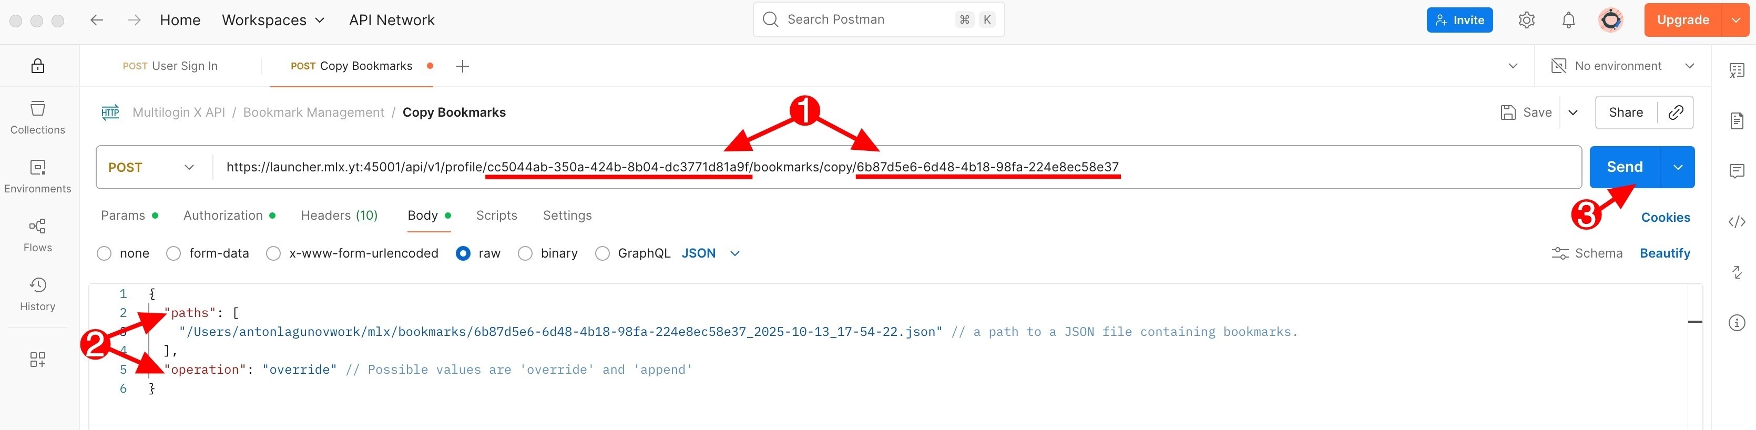
Task: Open the documentation icon in right sidebar
Action: click(x=1736, y=120)
